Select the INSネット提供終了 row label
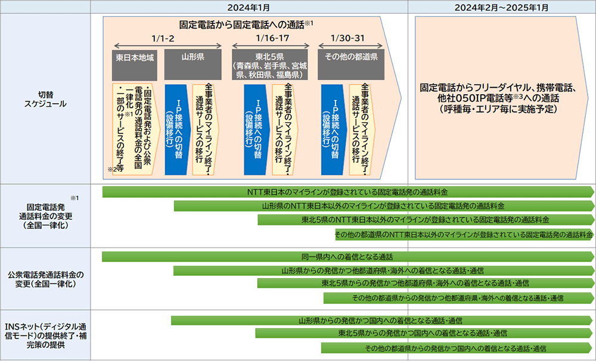The height and width of the screenshot is (361, 596). [45, 335]
